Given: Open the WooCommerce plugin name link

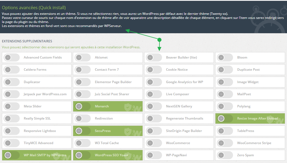Looking at the screenshot, I should (x=178, y=143).
